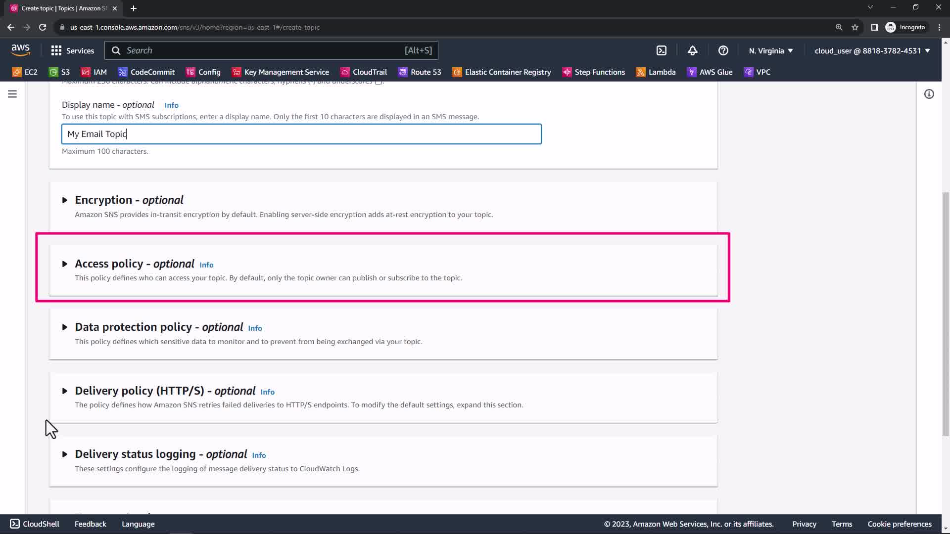The height and width of the screenshot is (534, 950).
Task: Open the cloud_user account dropdown
Action: point(872,50)
